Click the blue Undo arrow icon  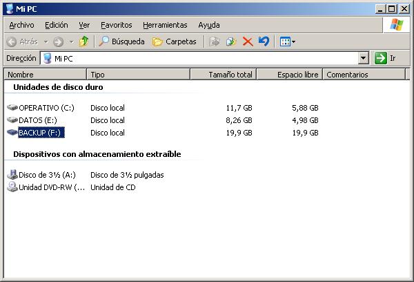click(x=264, y=41)
